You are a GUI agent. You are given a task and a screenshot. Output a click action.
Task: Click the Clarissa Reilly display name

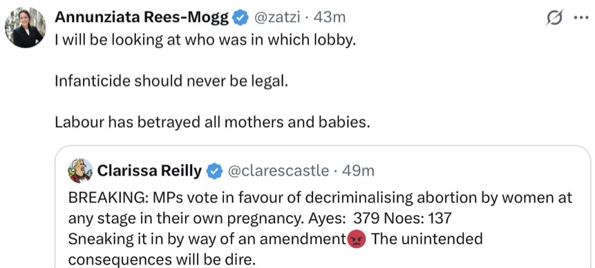150,171
